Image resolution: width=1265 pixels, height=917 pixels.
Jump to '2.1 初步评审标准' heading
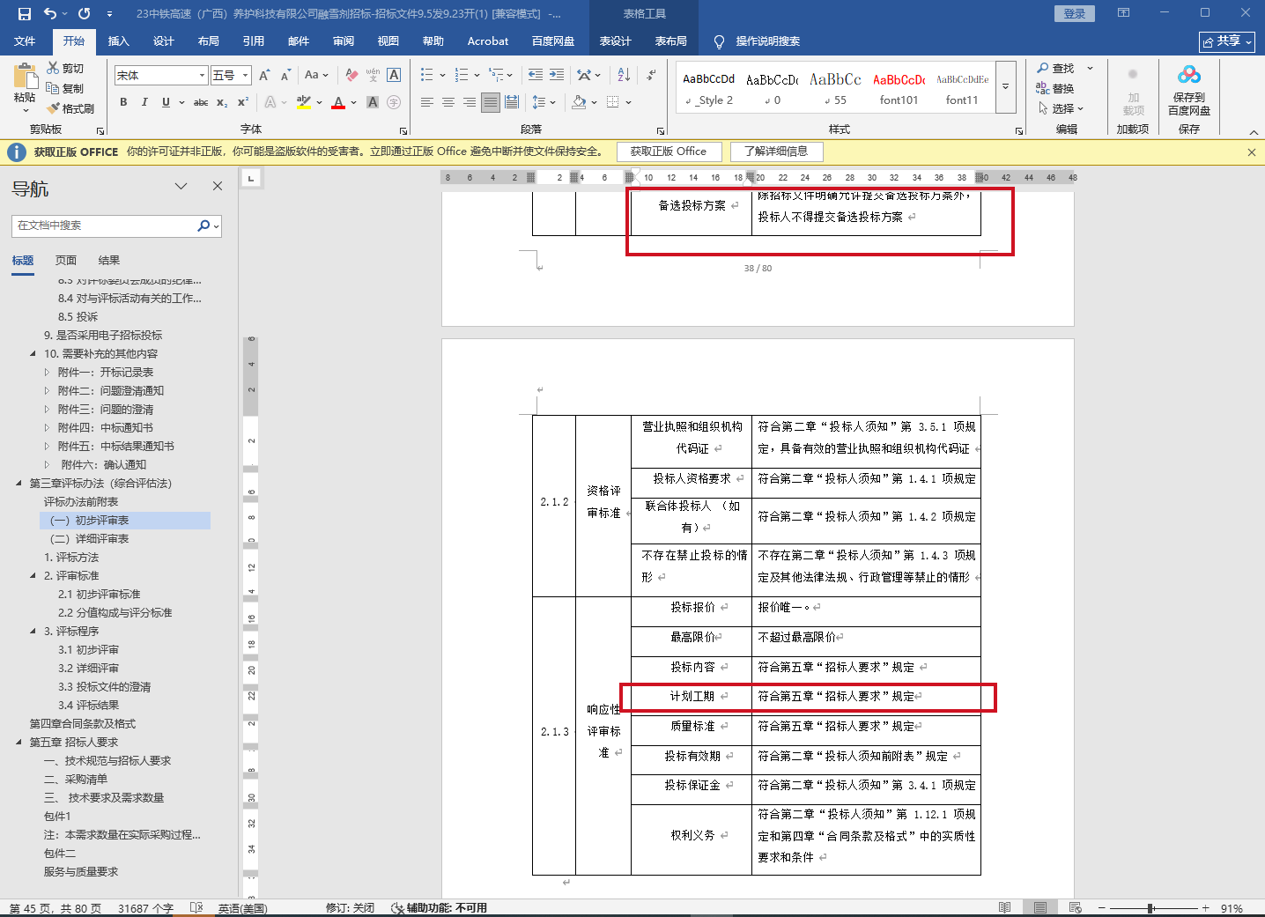pyautogui.click(x=100, y=595)
